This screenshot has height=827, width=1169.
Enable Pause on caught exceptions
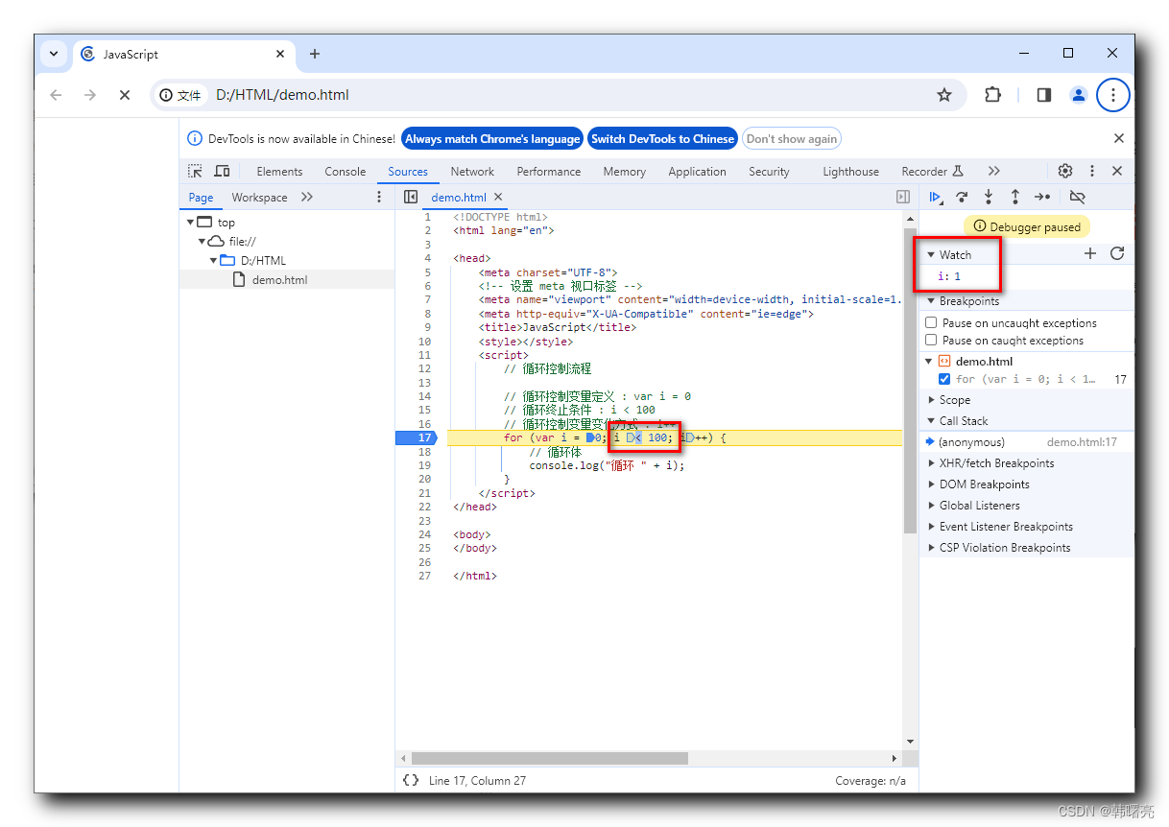(931, 340)
